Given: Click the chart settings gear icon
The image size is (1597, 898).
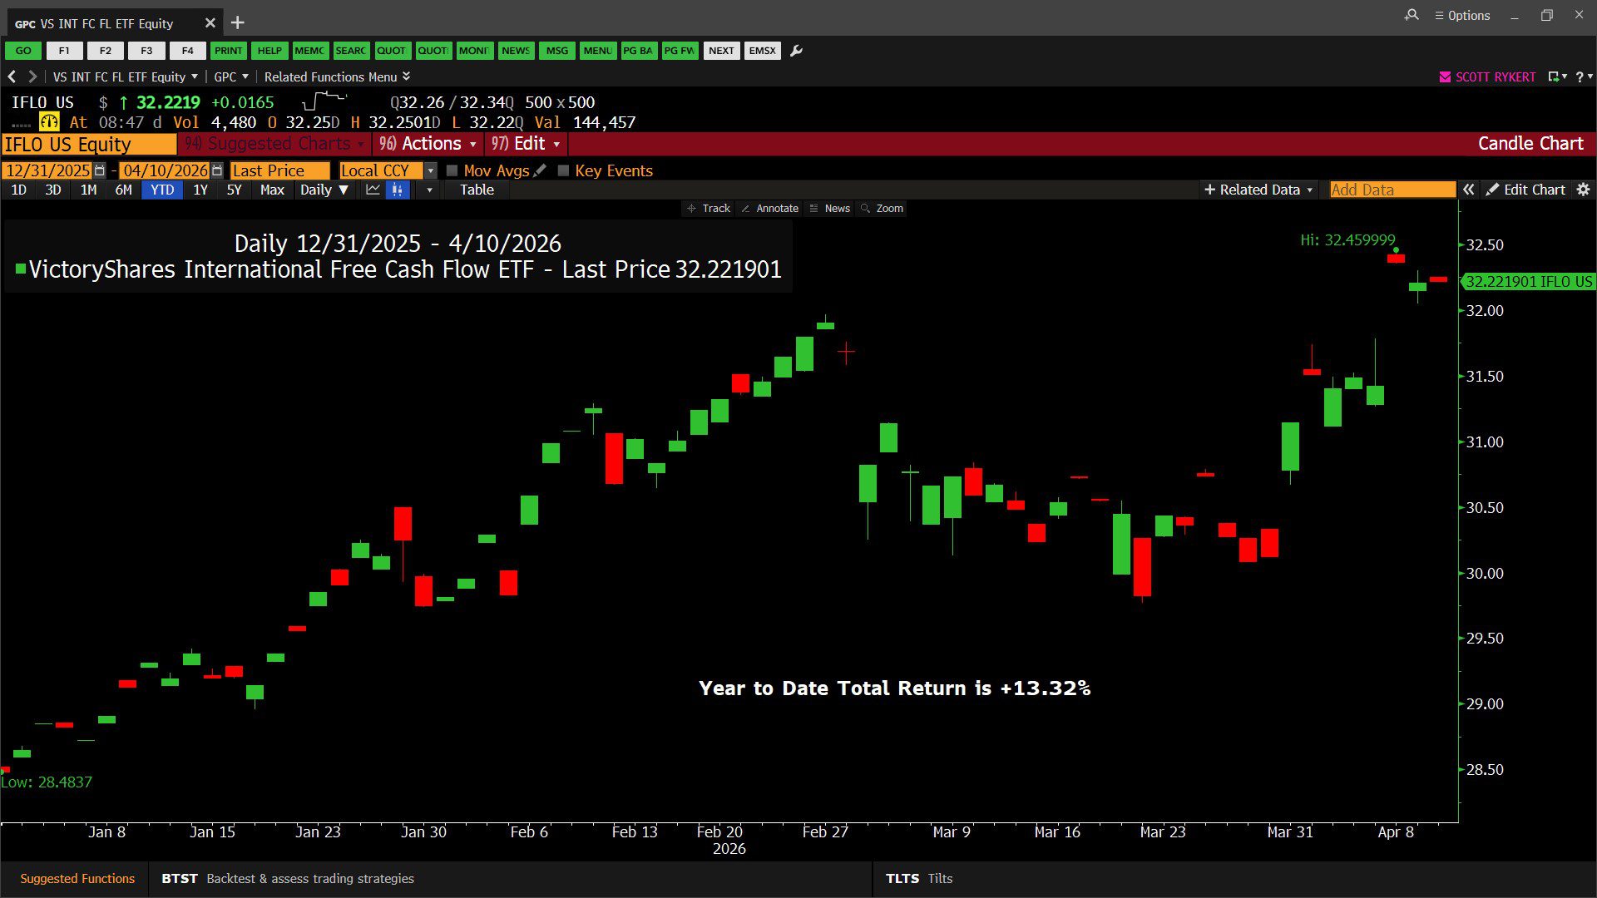Looking at the screenshot, I should click(x=1583, y=190).
